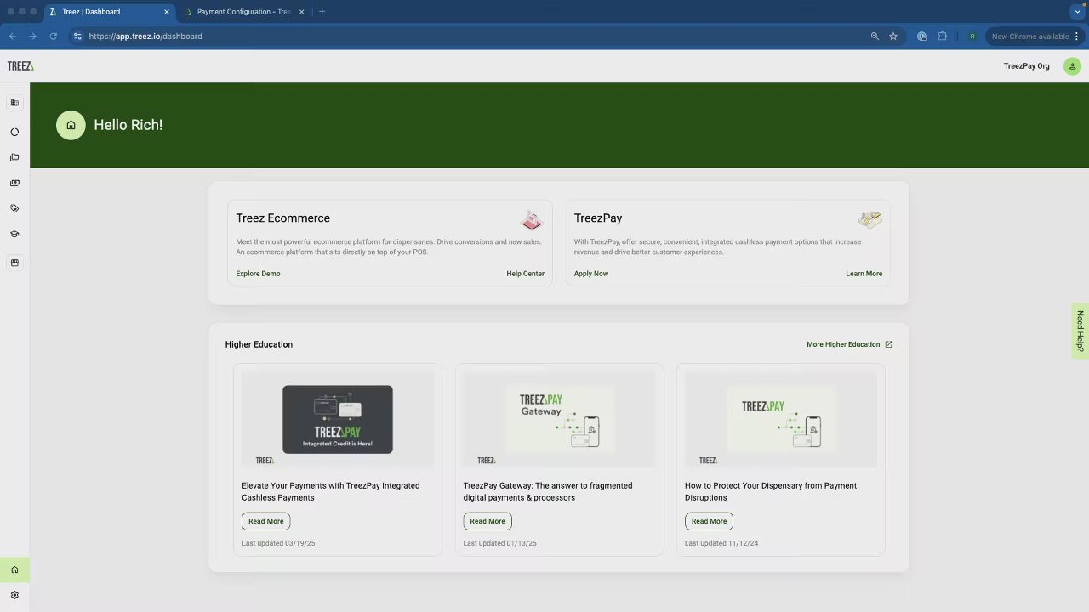Click the Last updated 01/13/25 text

499,543
